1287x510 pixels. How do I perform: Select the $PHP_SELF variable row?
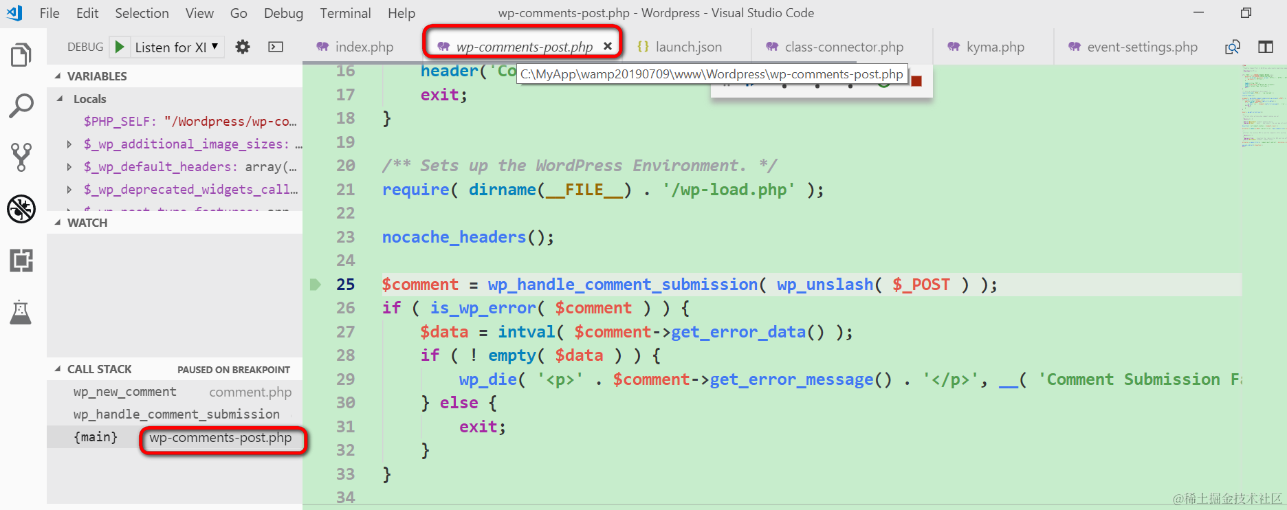tap(175, 122)
